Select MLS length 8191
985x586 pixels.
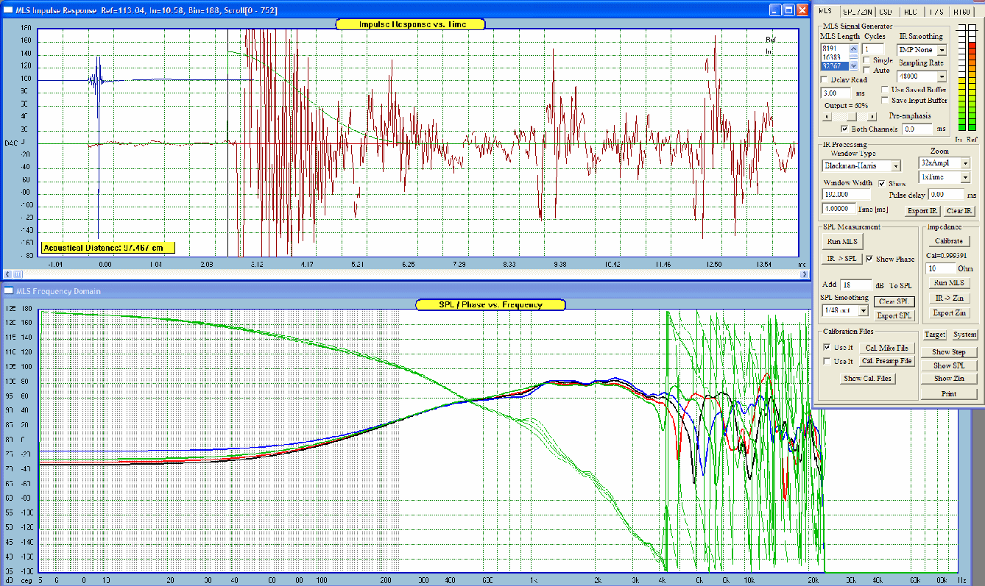tap(834, 48)
